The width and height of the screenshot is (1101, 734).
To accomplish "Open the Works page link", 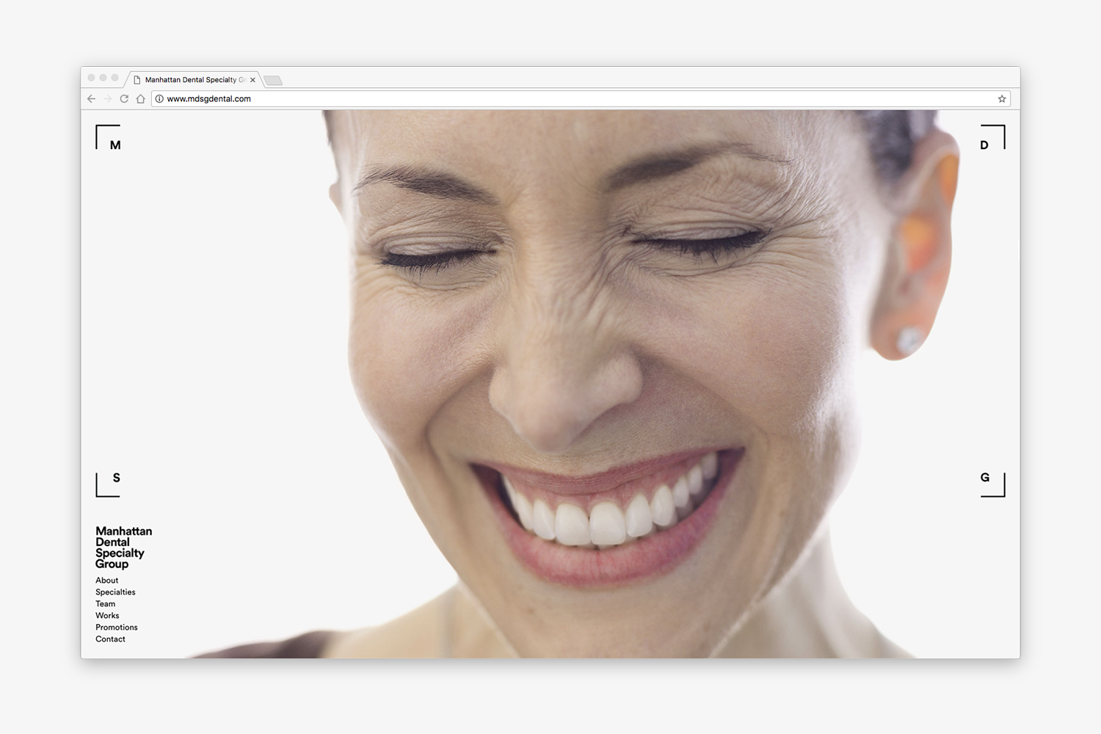I will (107, 616).
